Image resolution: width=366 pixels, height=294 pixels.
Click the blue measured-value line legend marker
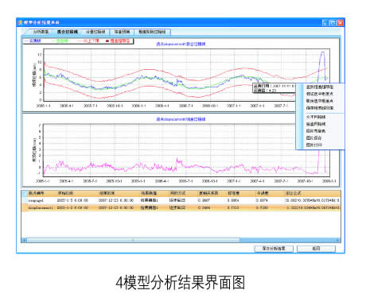pyautogui.click(x=26, y=41)
